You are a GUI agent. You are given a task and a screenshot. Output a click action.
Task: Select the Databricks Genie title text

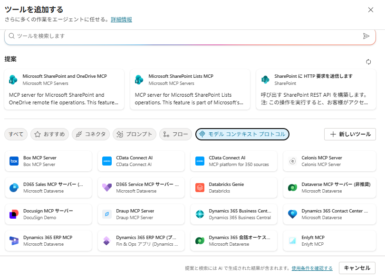point(226,184)
